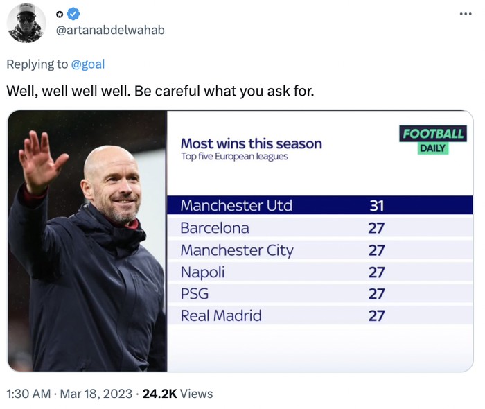Click Manchester Utd's 31 wins number

click(x=376, y=205)
